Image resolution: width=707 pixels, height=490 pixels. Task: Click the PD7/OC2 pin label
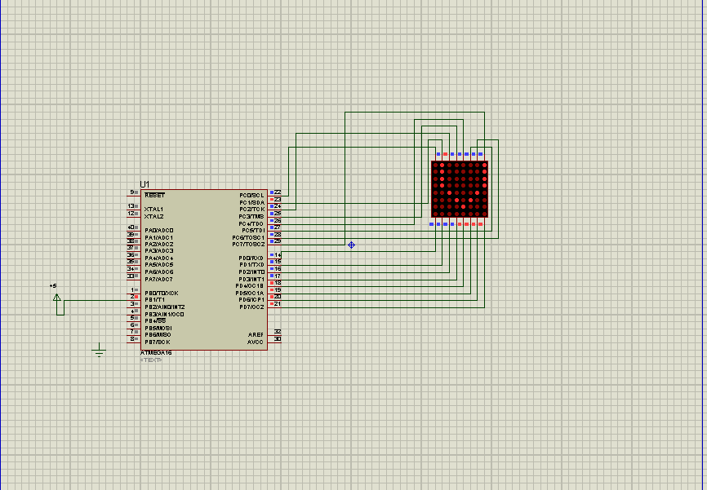[251, 307]
